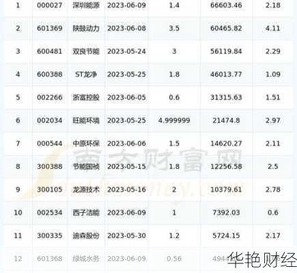Click the stock name 陕鼓动力
Viewport: 297px width, 273px height.
pos(86,29)
